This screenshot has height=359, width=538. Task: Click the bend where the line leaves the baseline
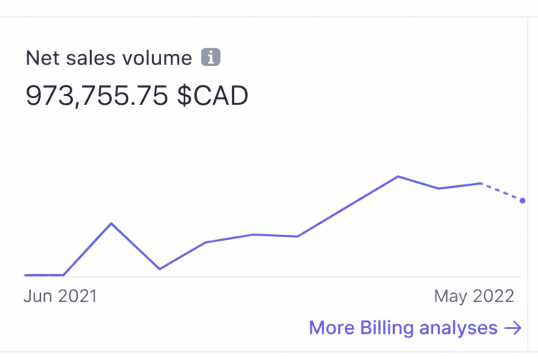(x=64, y=275)
